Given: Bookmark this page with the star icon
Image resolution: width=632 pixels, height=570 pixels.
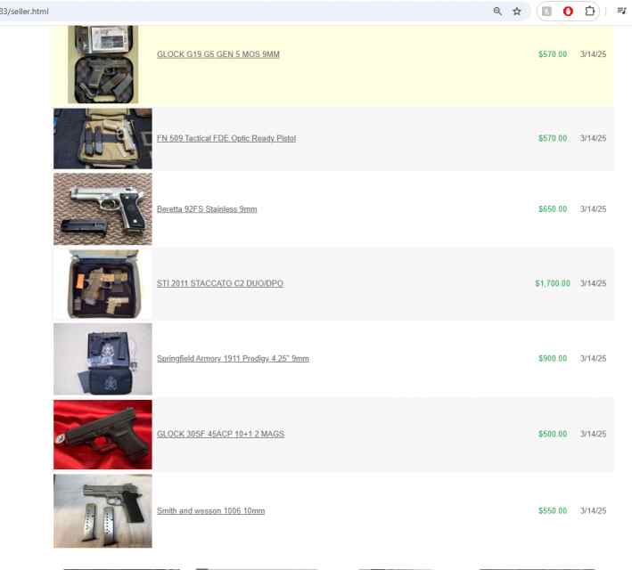Looking at the screenshot, I should coord(517,12).
